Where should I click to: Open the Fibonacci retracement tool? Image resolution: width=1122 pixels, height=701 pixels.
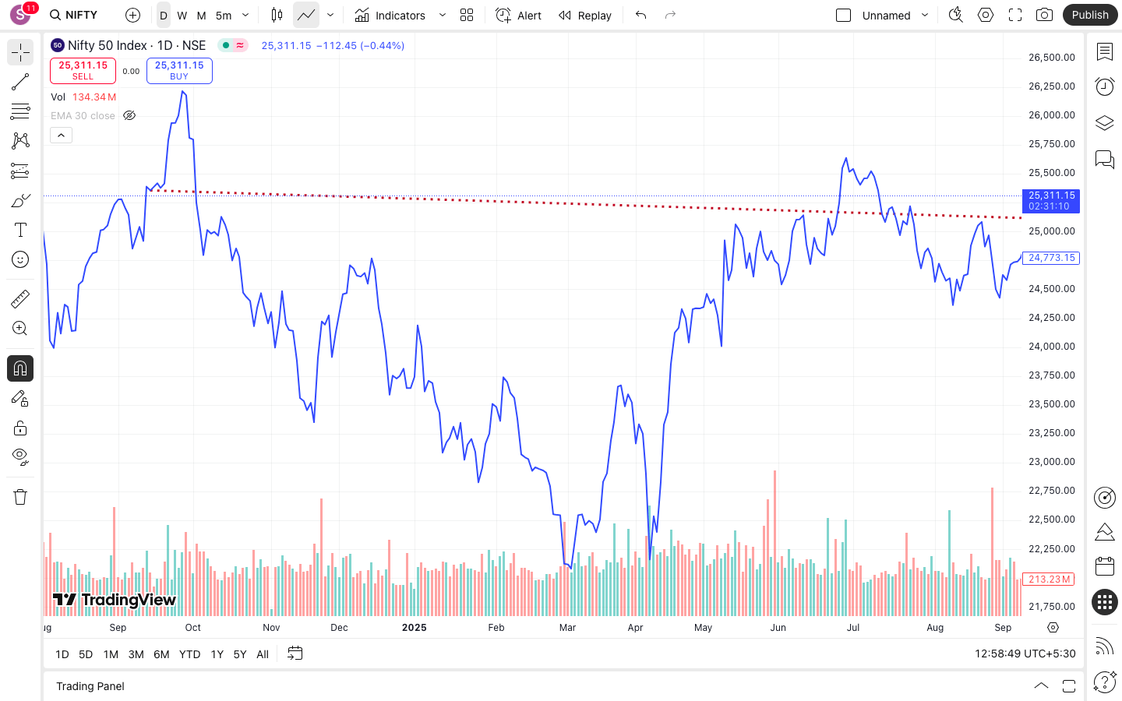tap(20, 111)
